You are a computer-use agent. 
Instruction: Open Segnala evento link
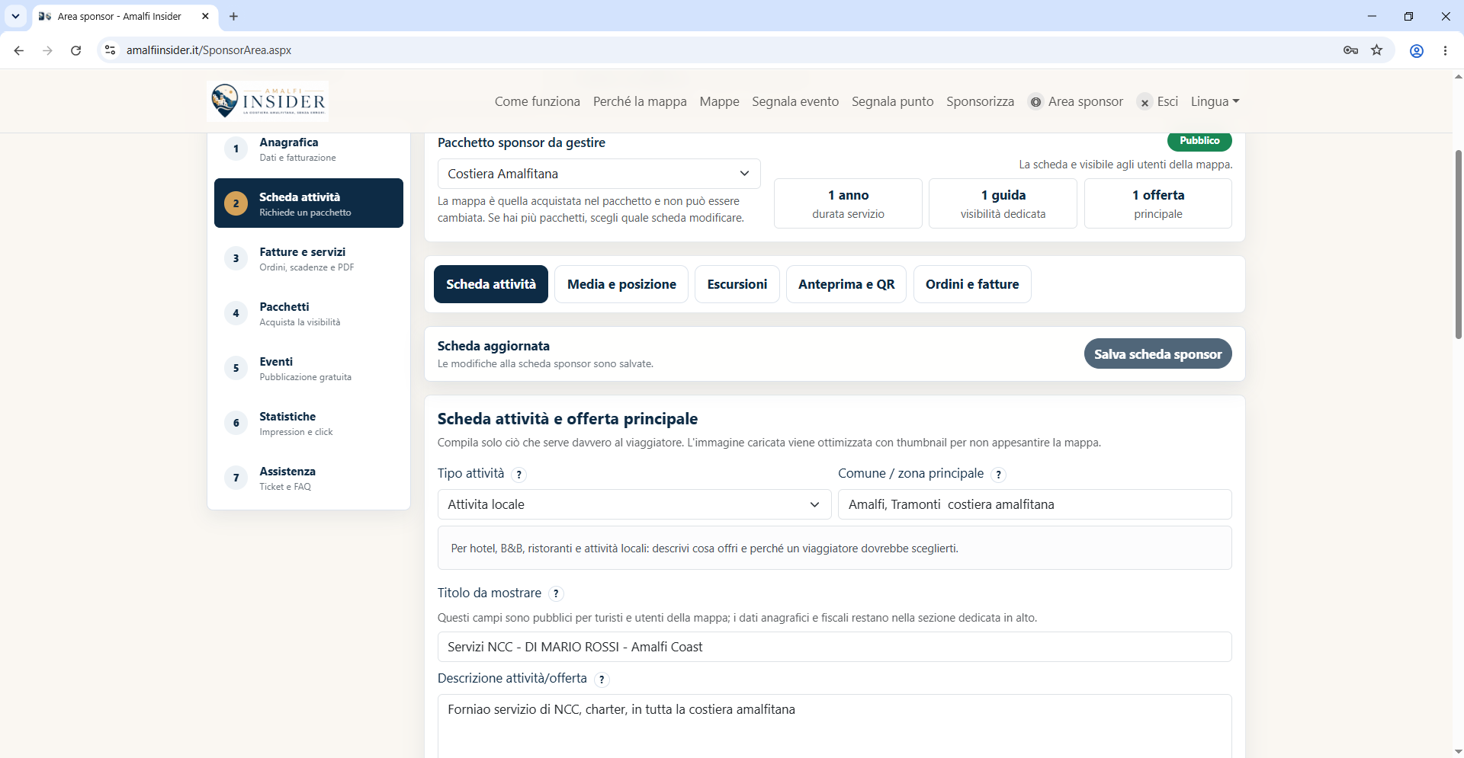pyautogui.click(x=795, y=101)
